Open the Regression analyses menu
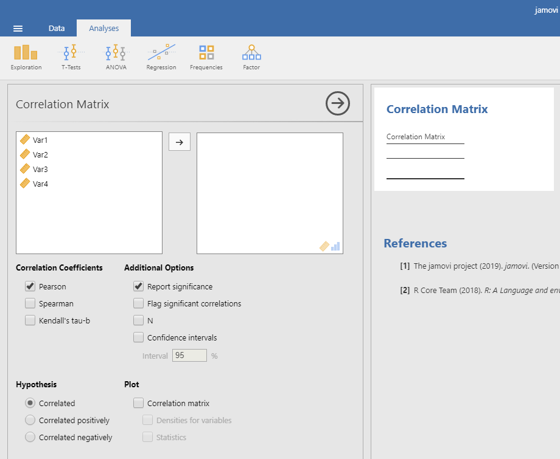Viewport: 560px width, 459px height. 161,57
